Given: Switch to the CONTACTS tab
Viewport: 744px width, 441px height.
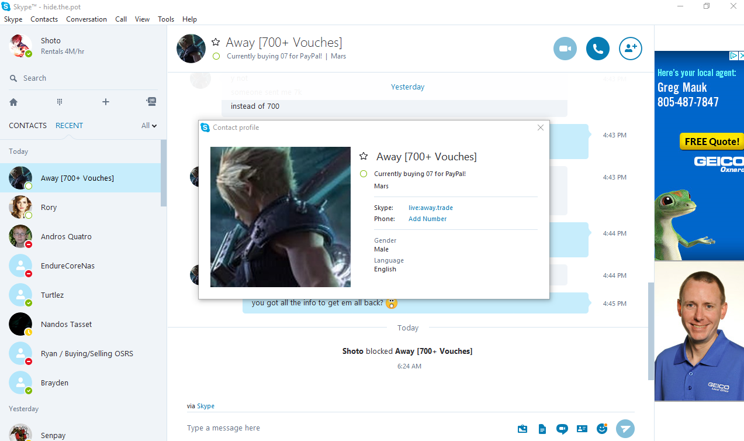Looking at the screenshot, I should click(x=27, y=125).
